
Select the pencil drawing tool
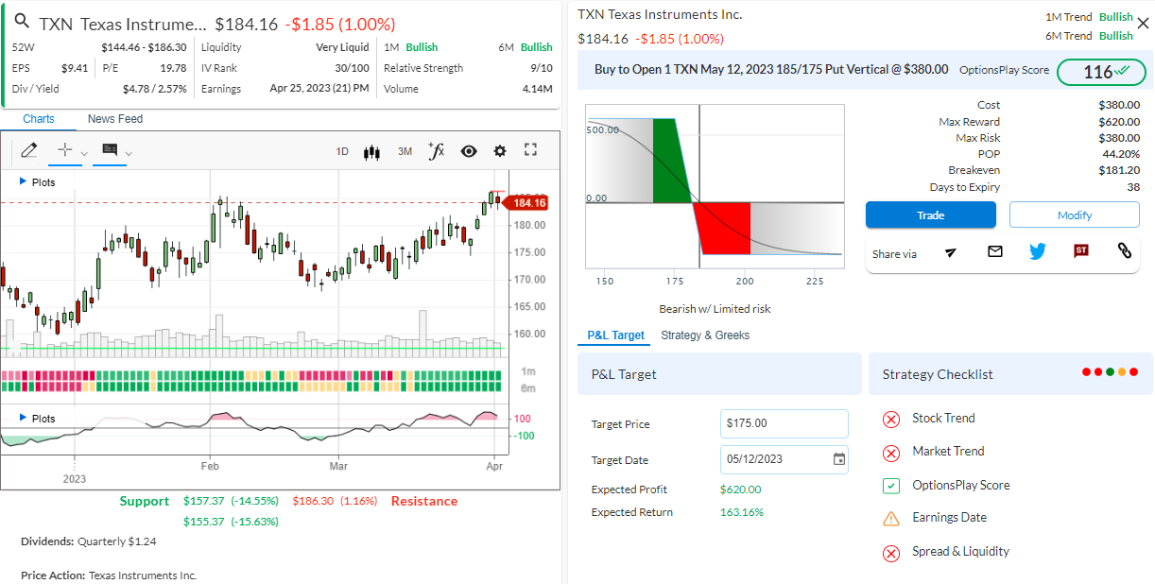coord(28,150)
